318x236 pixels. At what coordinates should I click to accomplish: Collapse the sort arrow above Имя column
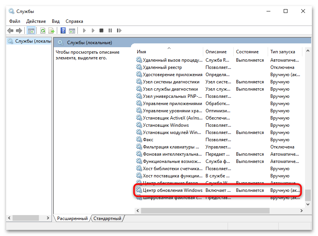169,48
